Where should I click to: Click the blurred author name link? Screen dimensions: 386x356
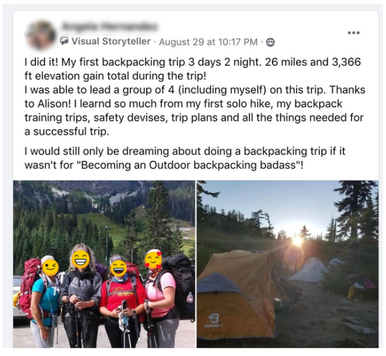click(x=108, y=26)
